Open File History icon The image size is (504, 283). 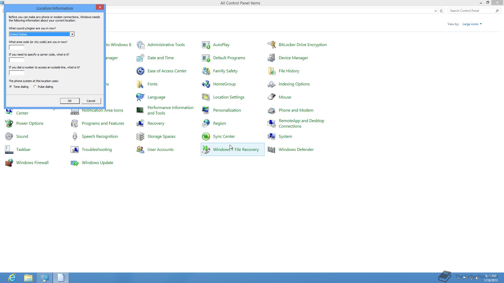(272, 71)
